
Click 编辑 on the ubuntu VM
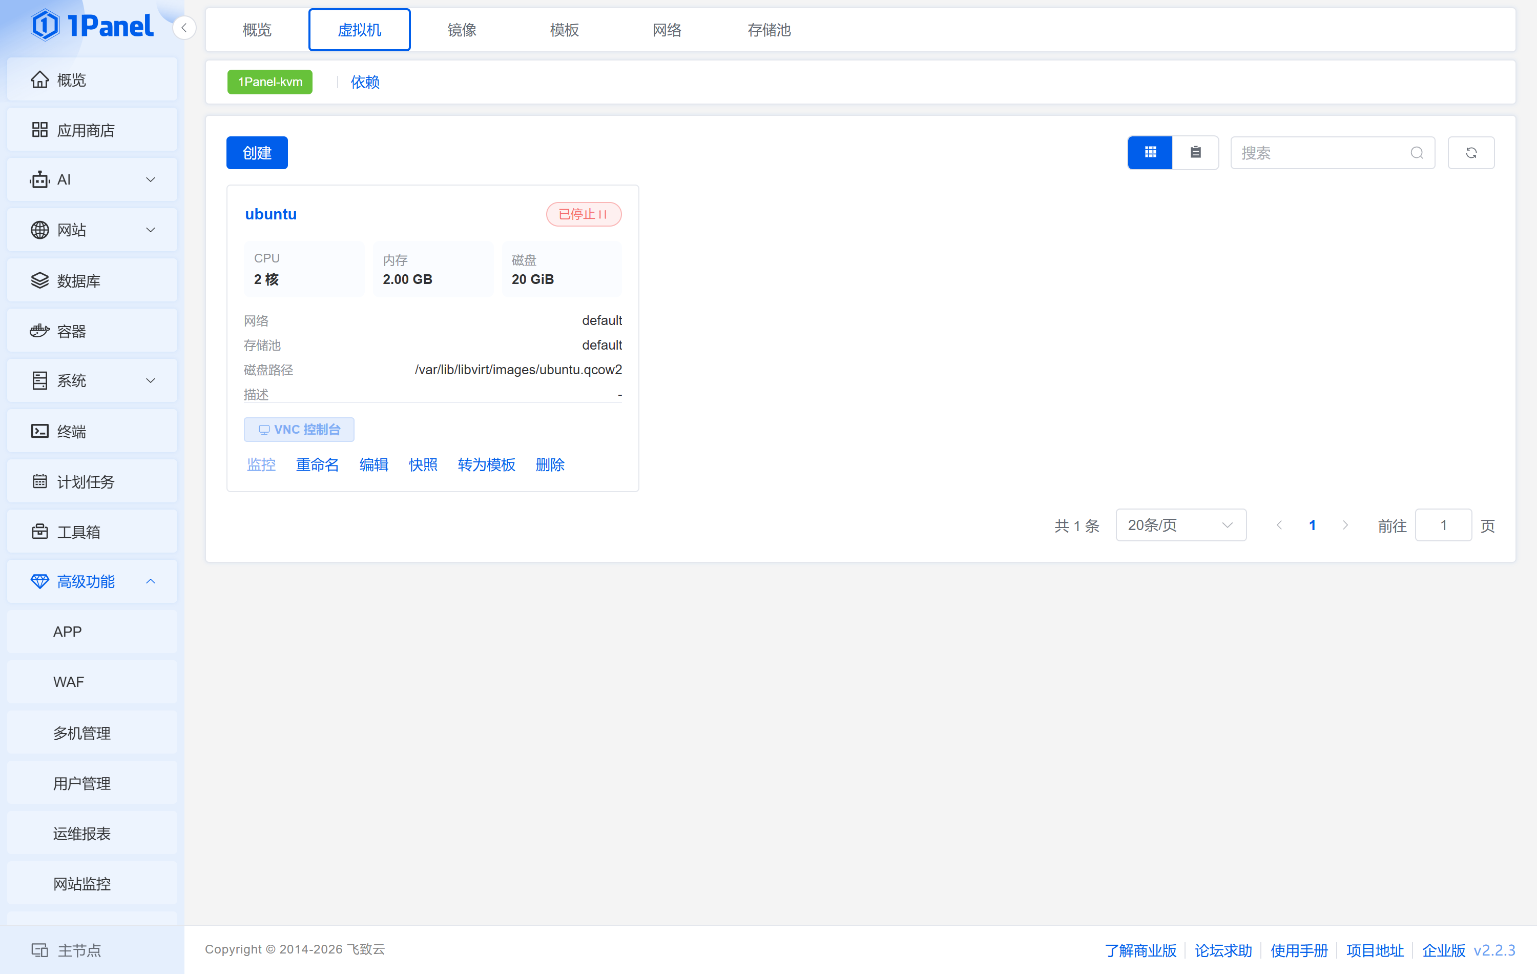pos(374,464)
